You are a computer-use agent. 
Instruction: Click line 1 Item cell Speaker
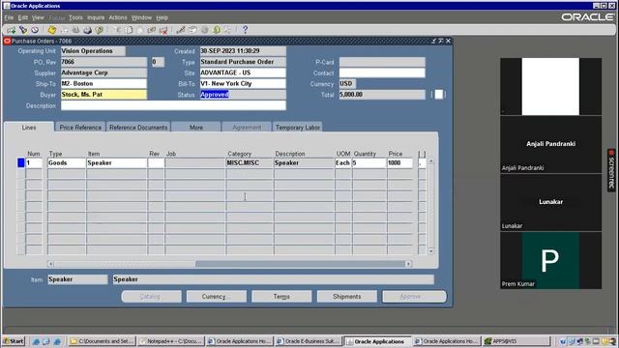pos(116,163)
